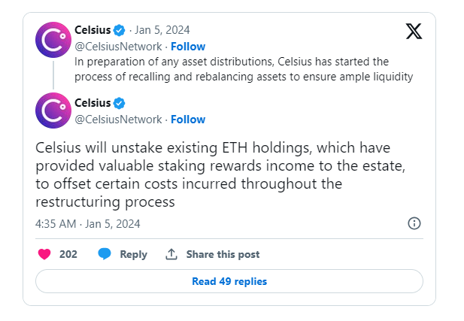
Task: Click the Jan 5, 2024 date in the header
Action: click(162, 30)
